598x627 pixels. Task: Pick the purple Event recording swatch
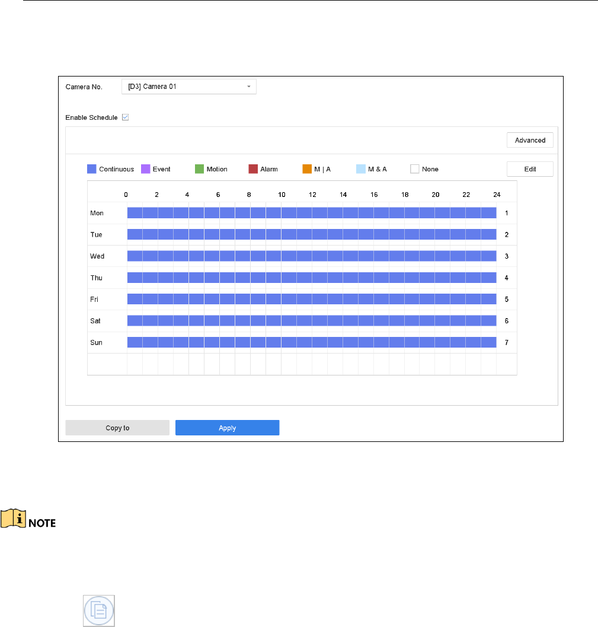(x=145, y=169)
